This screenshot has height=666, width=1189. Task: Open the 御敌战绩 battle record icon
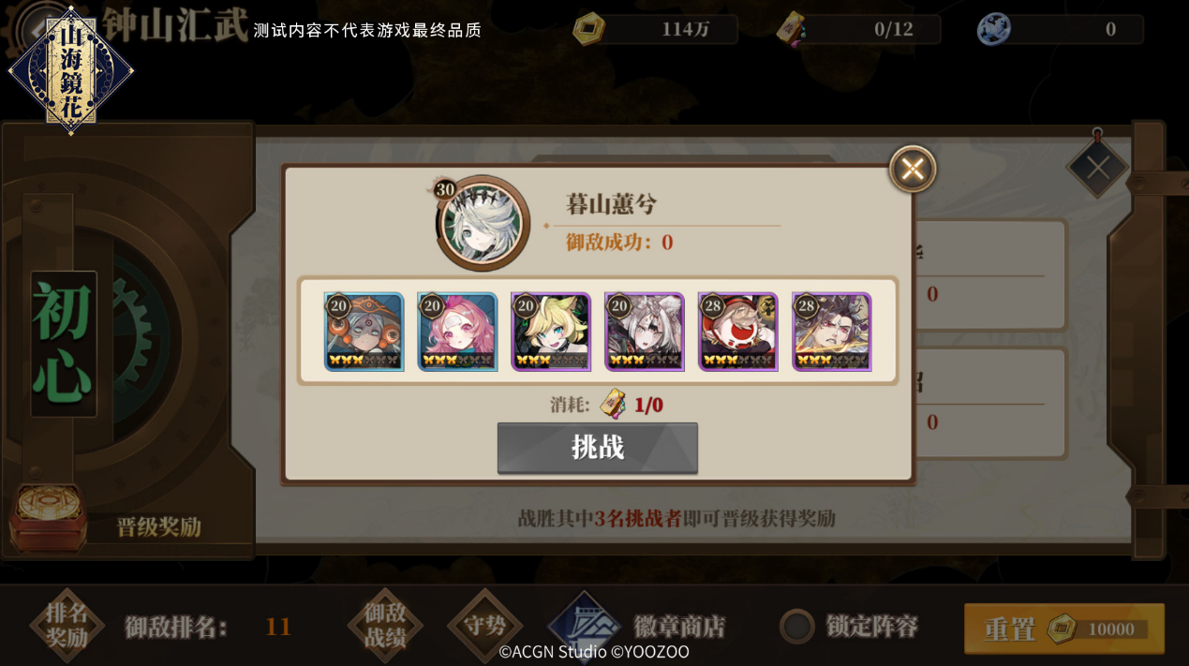pos(385,626)
